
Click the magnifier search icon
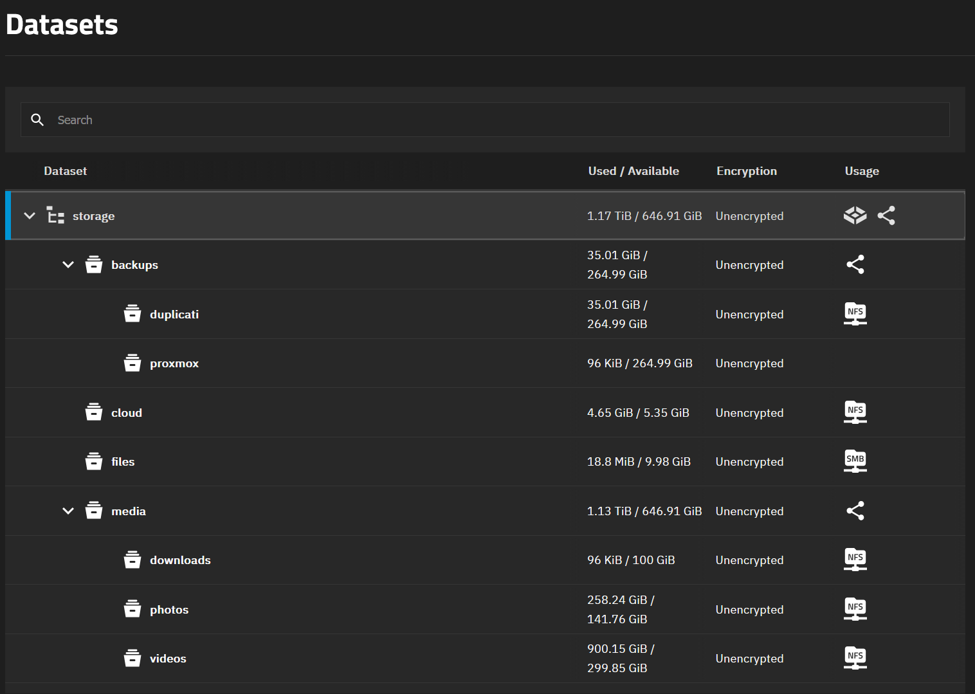tap(37, 120)
